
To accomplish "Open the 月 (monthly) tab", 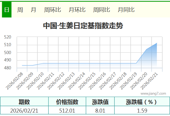I will [x=33, y=10].
